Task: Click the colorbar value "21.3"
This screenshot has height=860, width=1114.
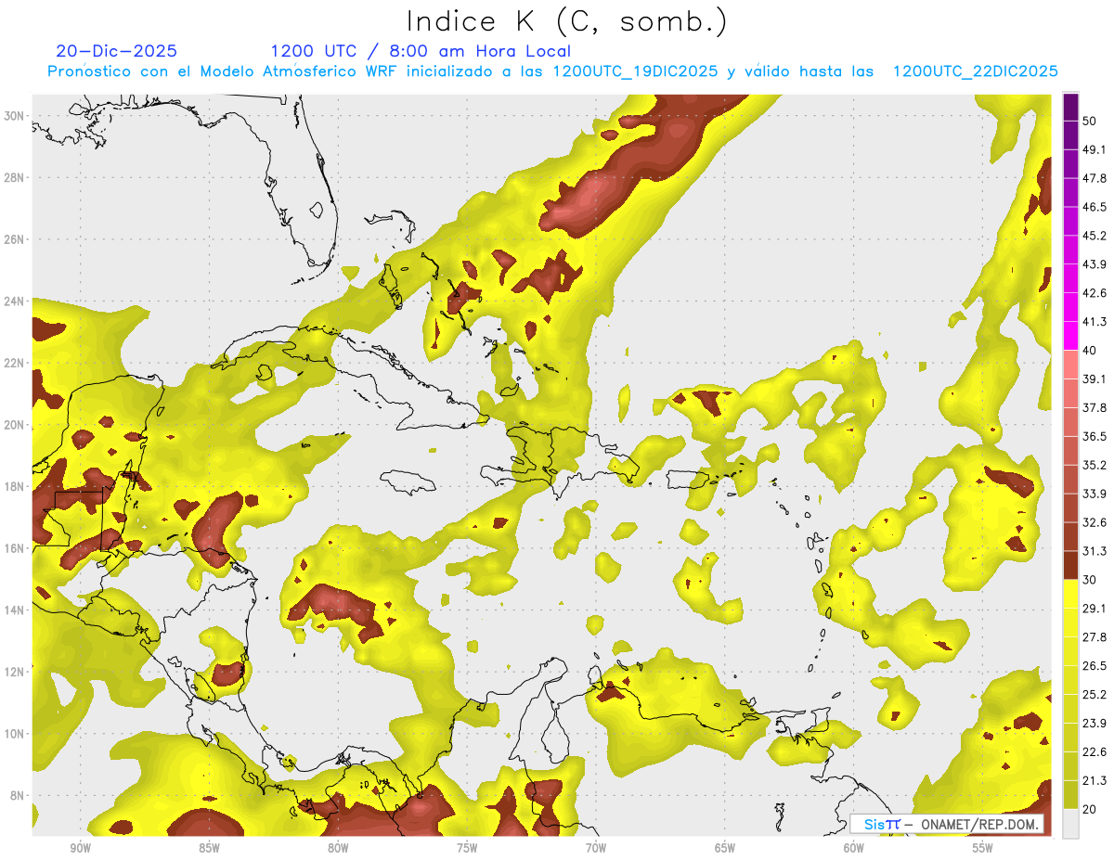Action: tap(1095, 781)
